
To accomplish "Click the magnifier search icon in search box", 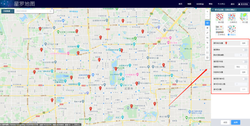I will [51, 11].
